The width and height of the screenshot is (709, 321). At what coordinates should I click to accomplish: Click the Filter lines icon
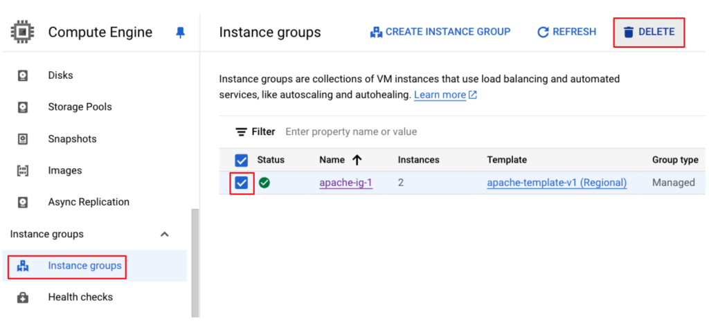pos(241,132)
